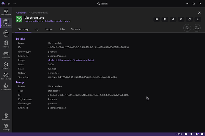Export container with download icon

(198, 20)
